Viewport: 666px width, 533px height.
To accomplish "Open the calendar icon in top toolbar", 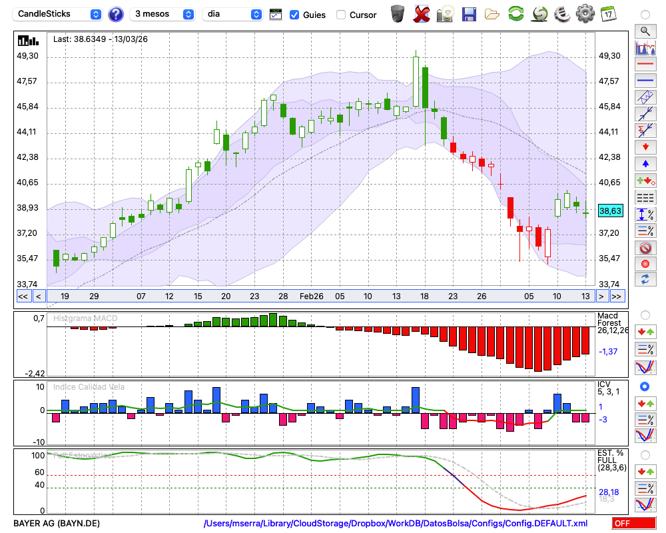I will [x=607, y=13].
